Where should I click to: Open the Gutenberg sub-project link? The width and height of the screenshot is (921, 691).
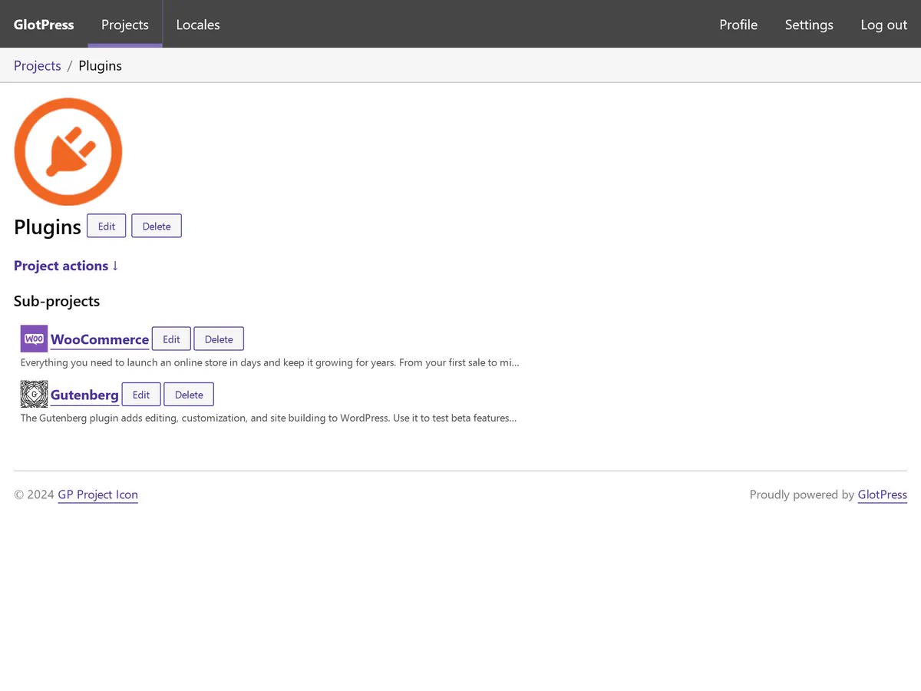pyautogui.click(x=84, y=395)
